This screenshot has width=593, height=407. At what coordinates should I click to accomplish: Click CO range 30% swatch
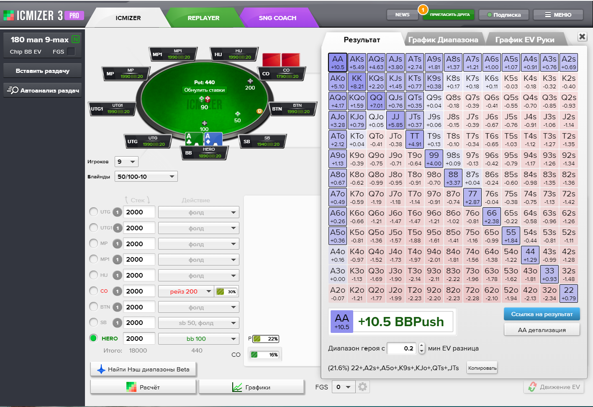pos(226,291)
